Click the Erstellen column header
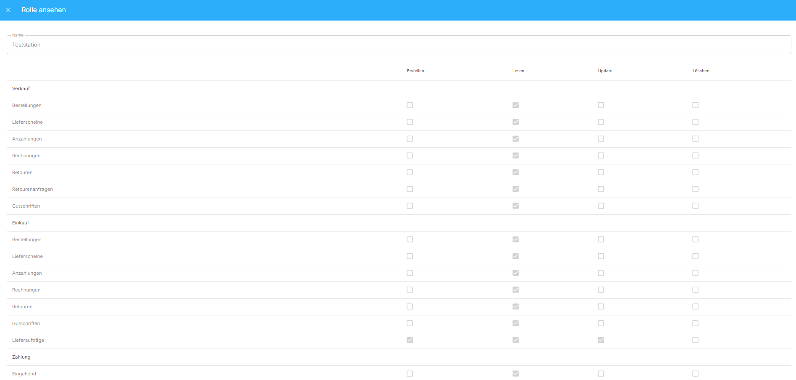The height and width of the screenshot is (380, 796). pyautogui.click(x=415, y=71)
